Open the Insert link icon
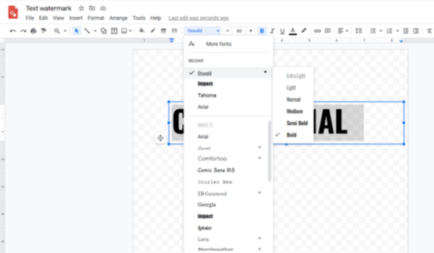Screen dimensions: 434x253 tap(317, 31)
